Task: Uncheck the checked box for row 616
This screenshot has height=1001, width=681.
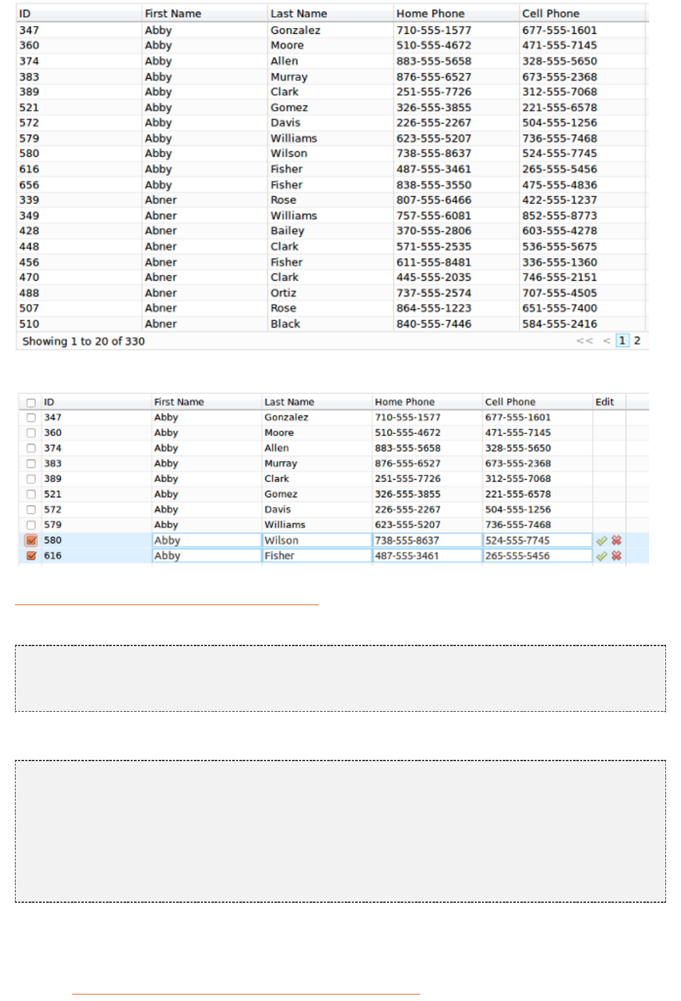Action: tap(31, 556)
